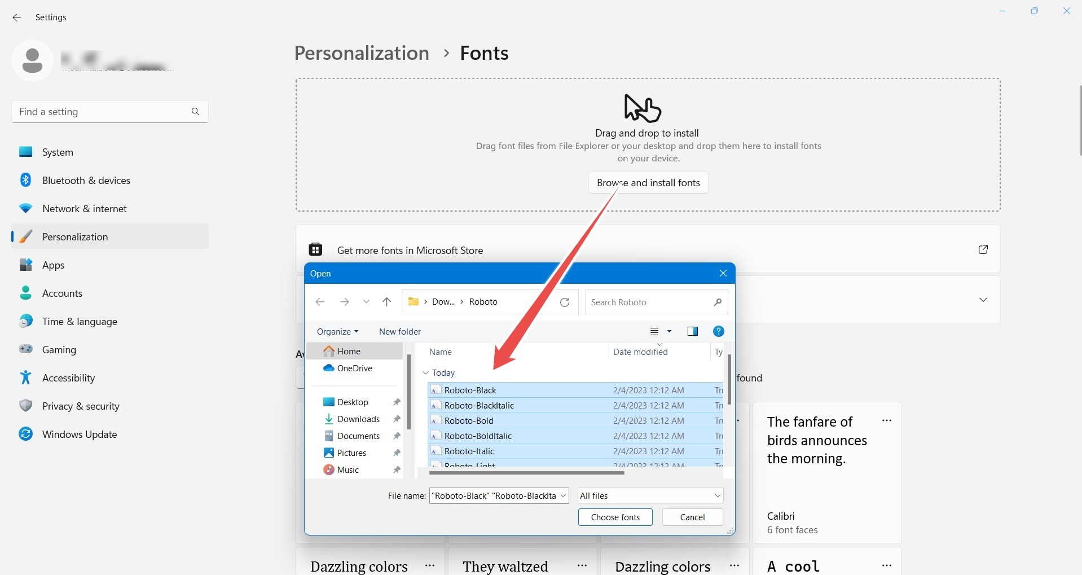Viewport: 1082px width, 575px height.
Task: Select the Roboto-Black font file
Action: coord(470,390)
